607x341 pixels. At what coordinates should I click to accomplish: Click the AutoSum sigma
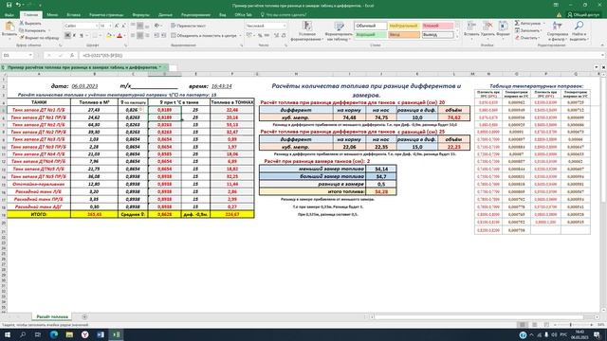coord(517,24)
